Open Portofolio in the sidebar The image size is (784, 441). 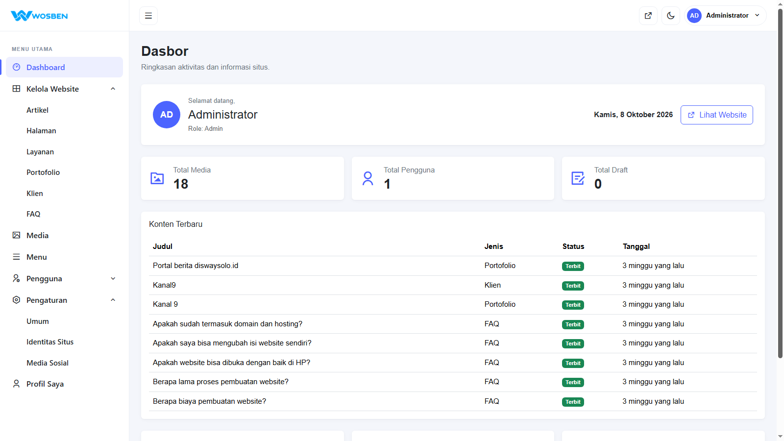43,172
